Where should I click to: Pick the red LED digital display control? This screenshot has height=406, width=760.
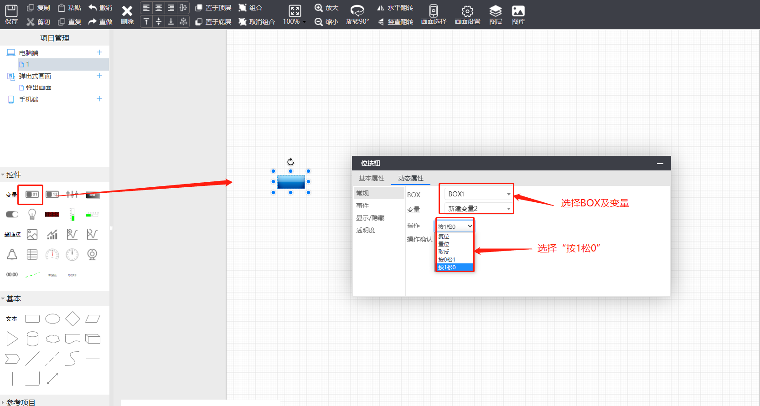52,214
